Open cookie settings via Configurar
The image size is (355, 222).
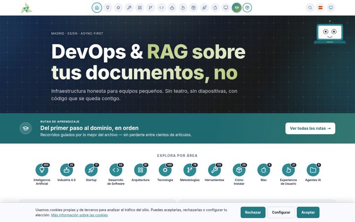[281, 213]
